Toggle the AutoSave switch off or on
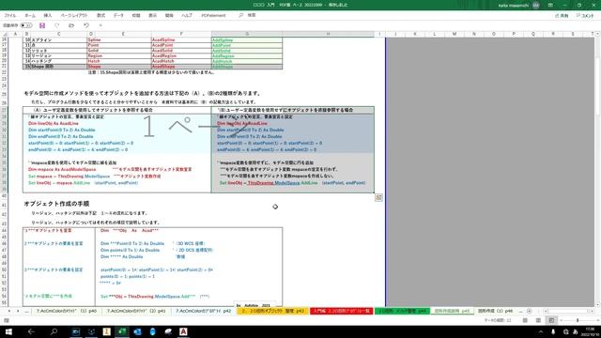 tap(26, 25)
